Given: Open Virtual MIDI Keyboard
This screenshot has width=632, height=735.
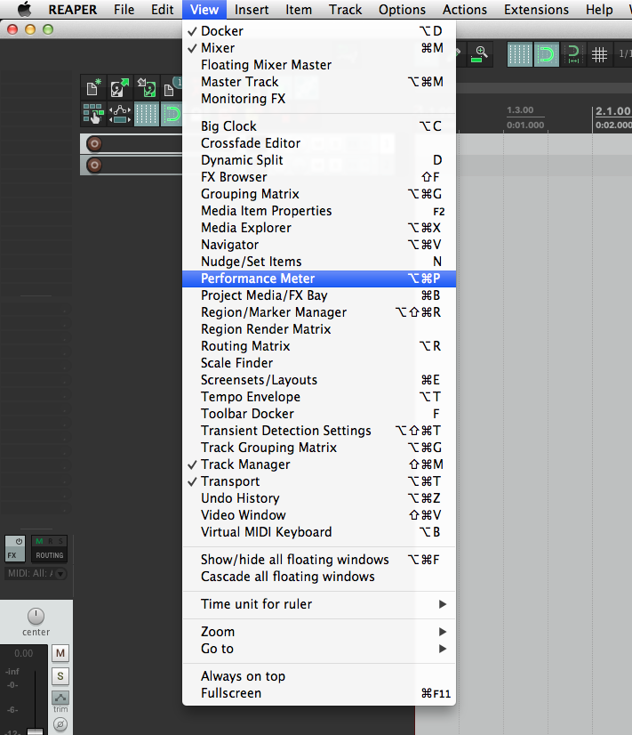Looking at the screenshot, I should [319, 531].
